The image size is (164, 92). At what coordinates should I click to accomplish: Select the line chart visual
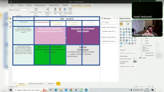[x=121, y=32]
